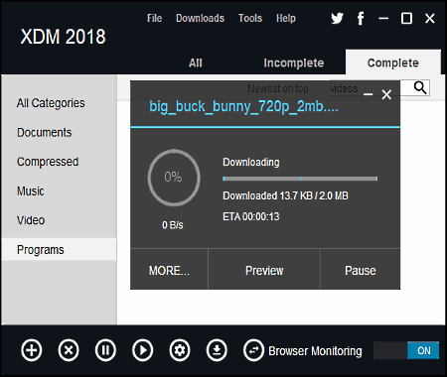Select Programs category
The image size is (447, 377).
pos(59,250)
